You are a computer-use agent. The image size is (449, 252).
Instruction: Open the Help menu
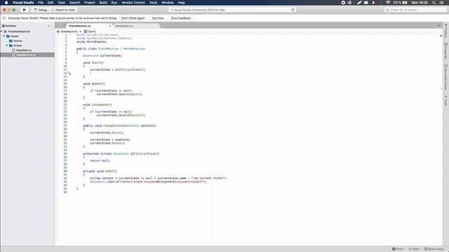pos(181,3)
